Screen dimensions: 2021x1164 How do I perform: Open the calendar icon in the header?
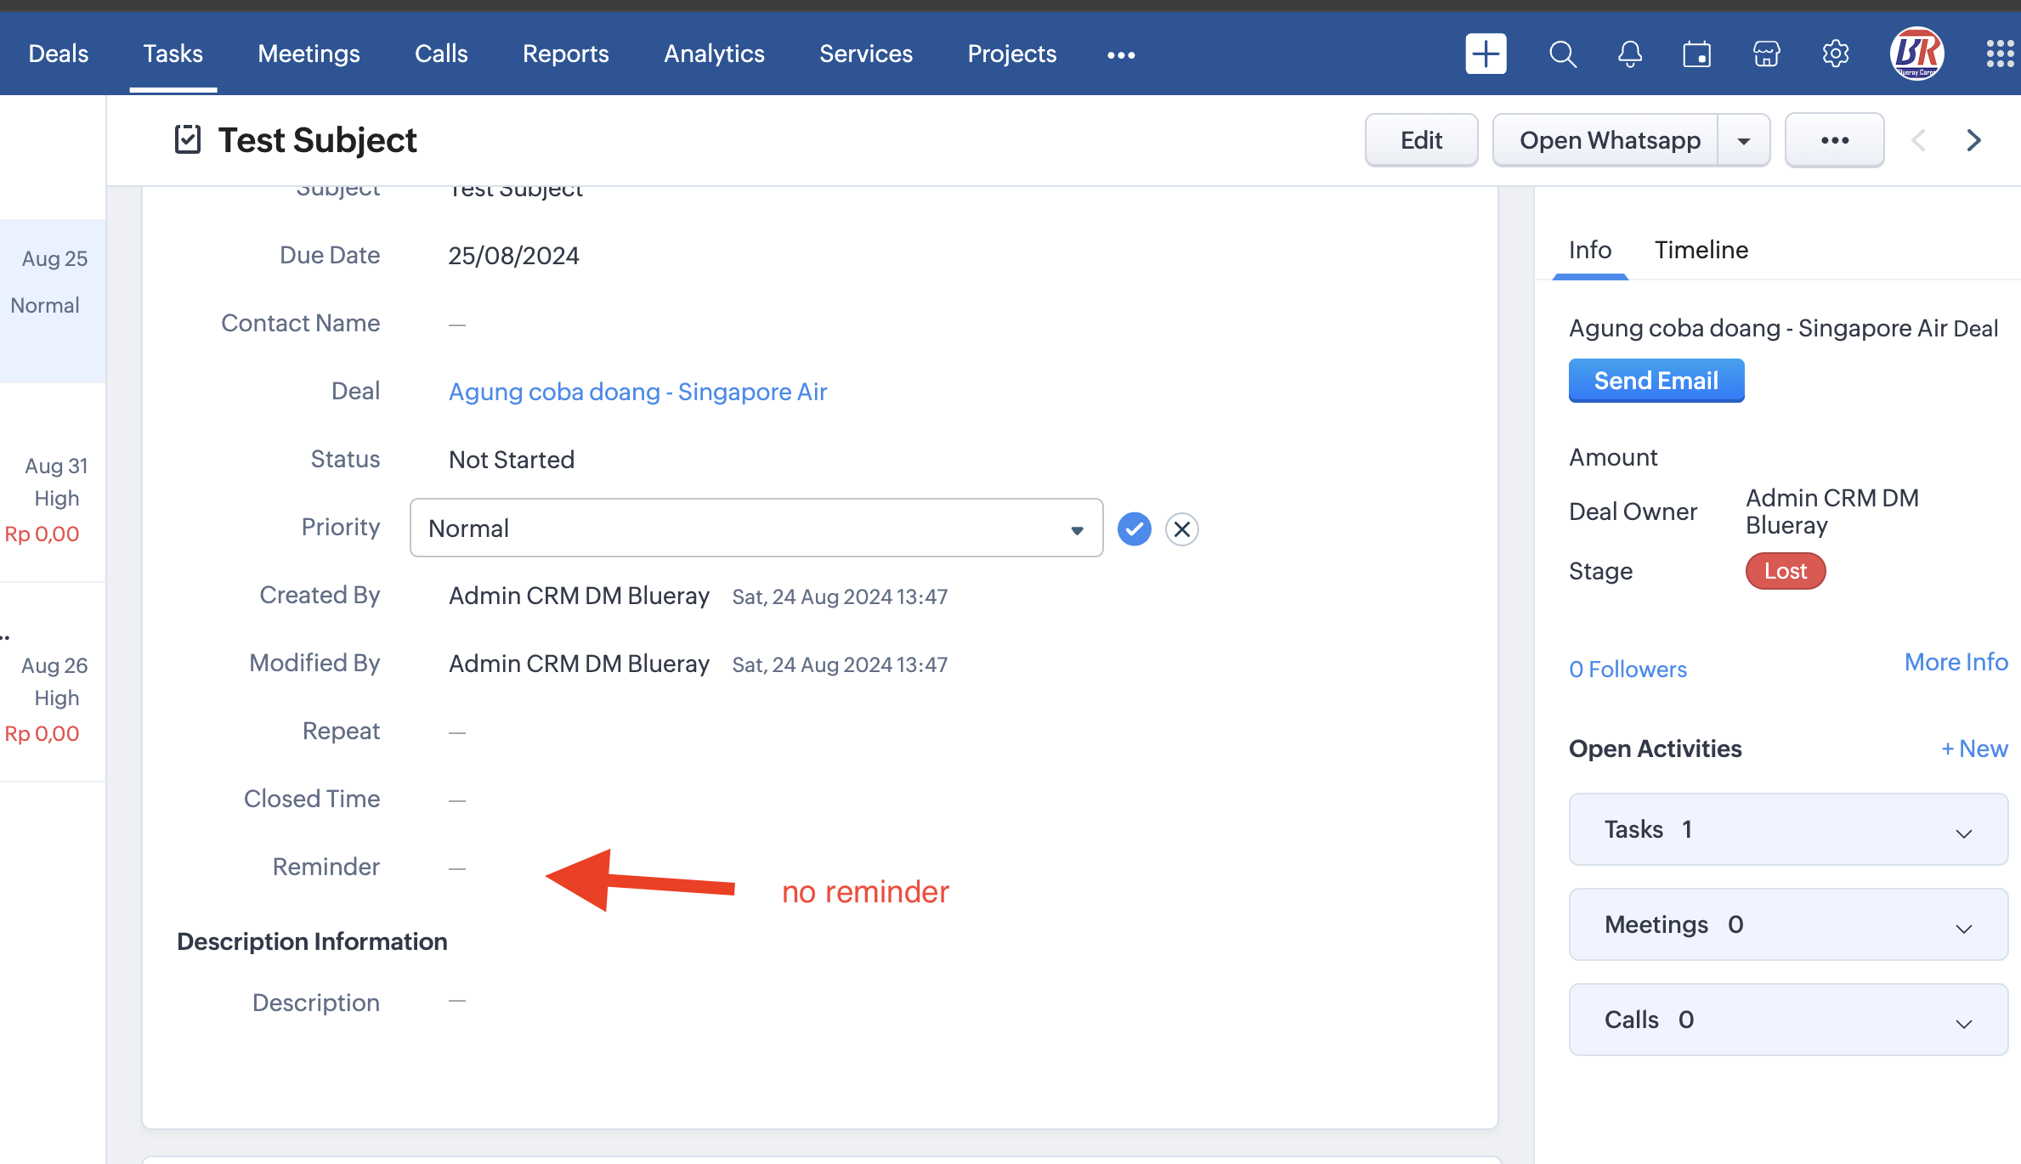1697,54
